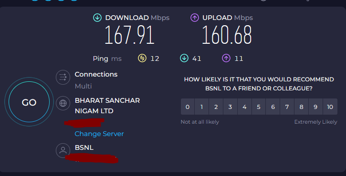Toggle the Multi connections setting
This screenshot has height=176, width=346.
click(83, 86)
